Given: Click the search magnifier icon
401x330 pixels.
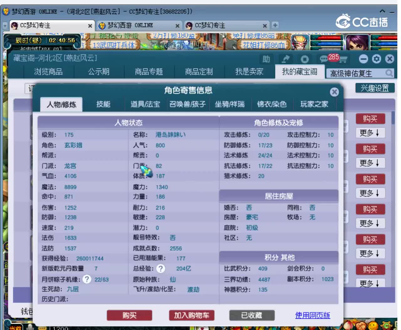Looking at the screenshot, I should (x=389, y=73).
